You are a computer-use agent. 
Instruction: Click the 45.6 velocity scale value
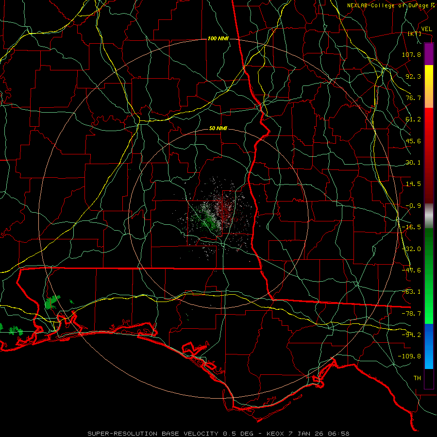point(413,141)
